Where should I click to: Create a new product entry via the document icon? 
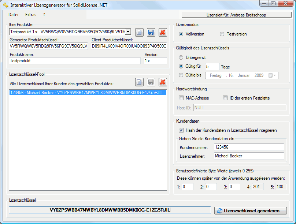[x=139, y=32]
